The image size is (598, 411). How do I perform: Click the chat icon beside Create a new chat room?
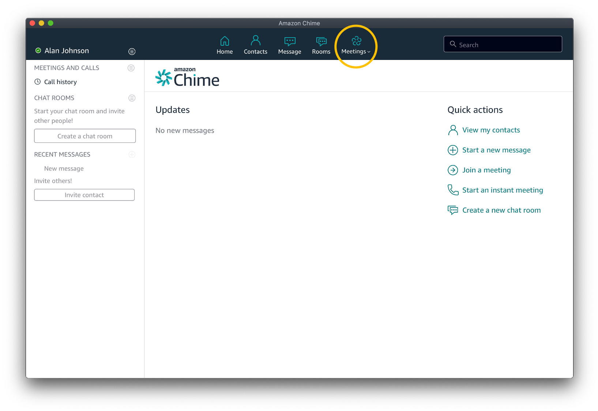pyautogui.click(x=453, y=210)
